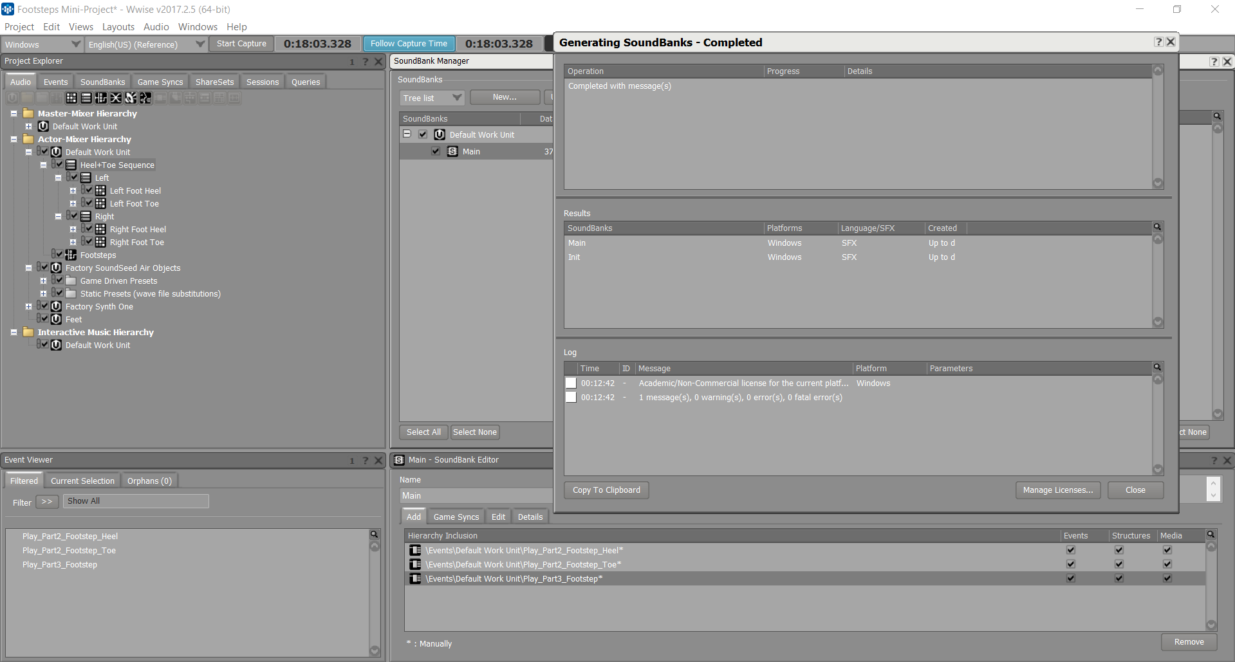Click the Play_Part2_Footstep_Heel event icon in Hierarchy Inclusion
This screenshot has width=1235, height=662.
point(415,550)
